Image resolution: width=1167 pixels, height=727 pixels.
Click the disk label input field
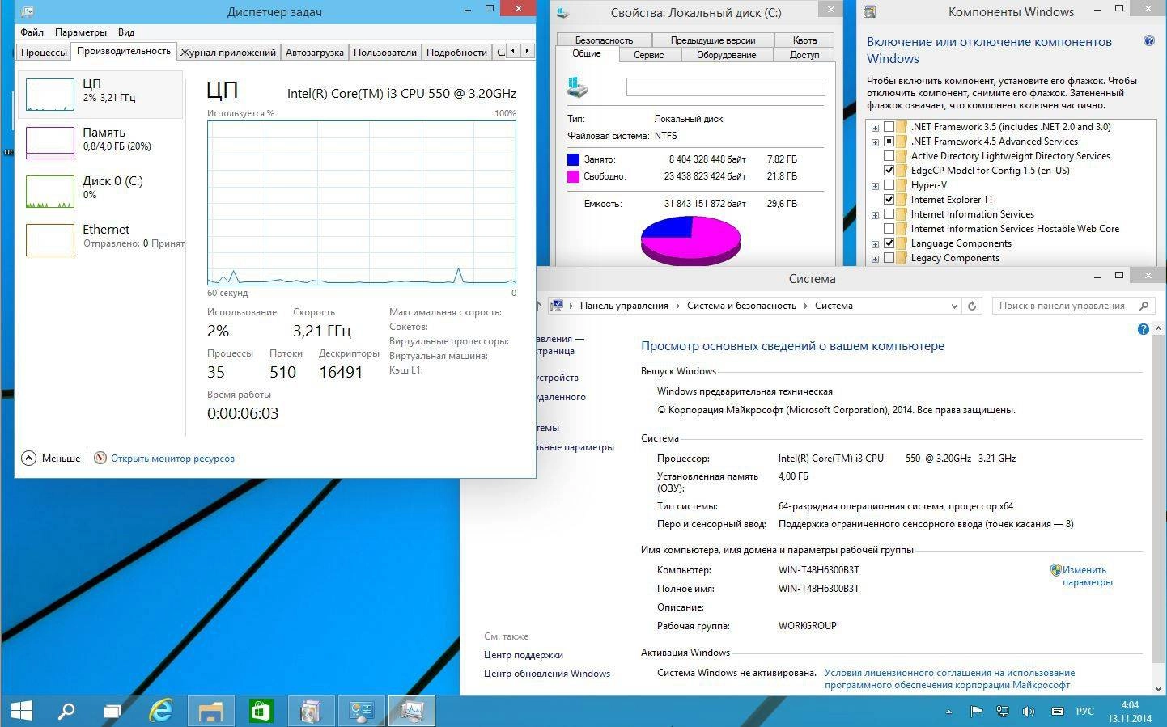coord(726,87)
